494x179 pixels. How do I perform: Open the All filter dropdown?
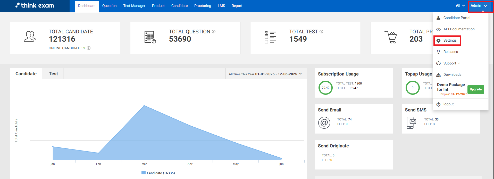click(460, 6)
